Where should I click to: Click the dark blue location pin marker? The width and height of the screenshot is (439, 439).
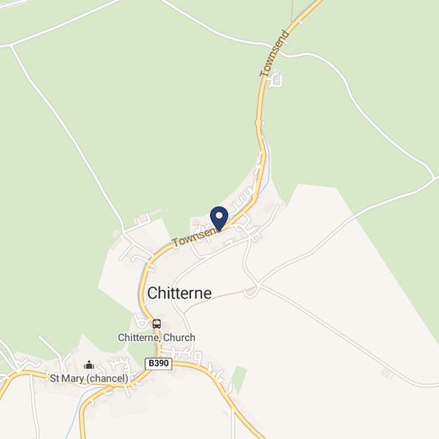tap(219, 219)
